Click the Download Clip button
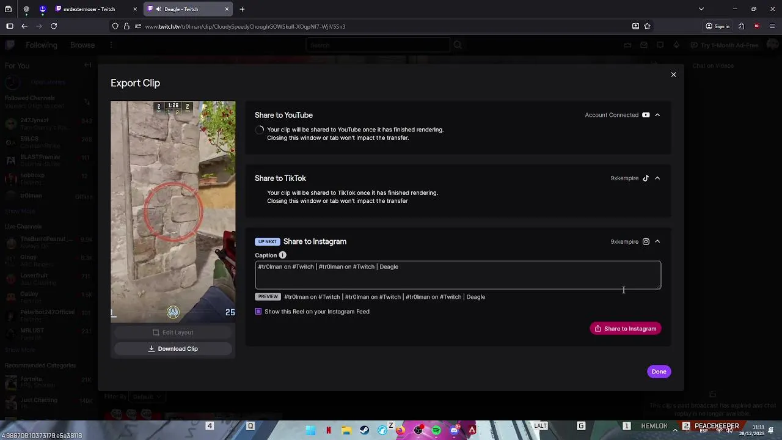 tap(173, 348)
